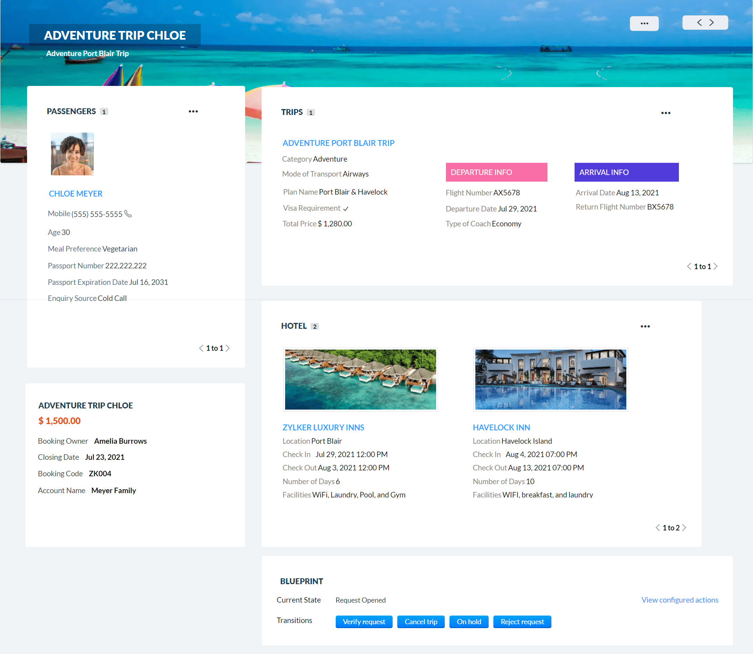This screenshot has width=753, height=654.
Task: Open the top header more options ellipsis
Action: [644, 24]
